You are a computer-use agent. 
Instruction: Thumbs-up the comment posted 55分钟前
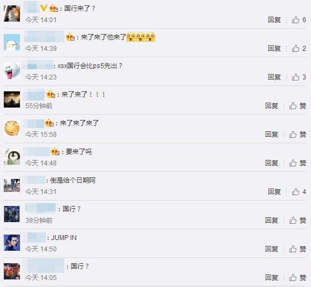[293, 106]
